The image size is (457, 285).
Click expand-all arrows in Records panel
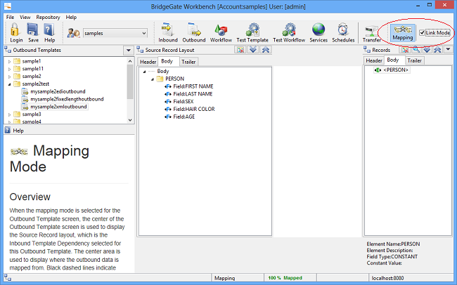[x=427, y=50]
